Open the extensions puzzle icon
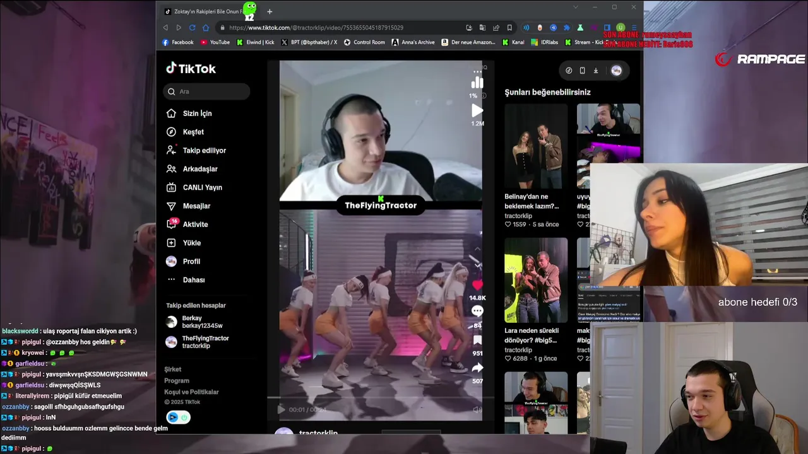808x454 pixels. coord(566,28)
